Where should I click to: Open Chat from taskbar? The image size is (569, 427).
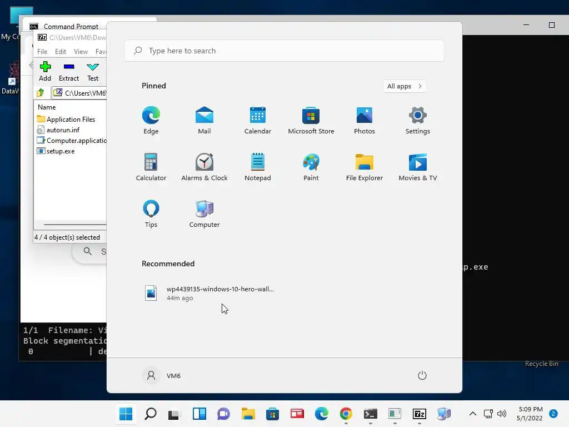click(x=223, y=414)
